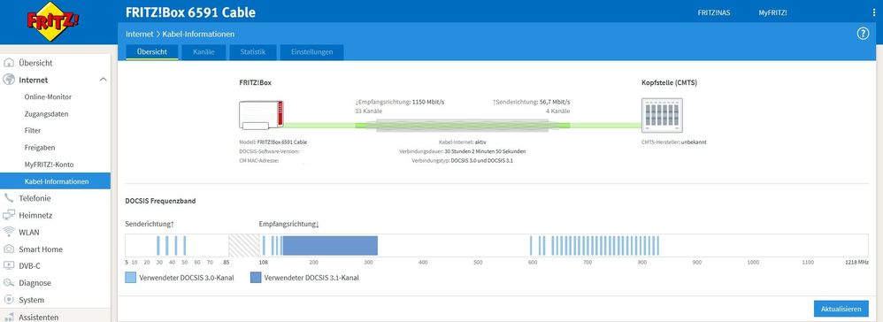Image resolution: width=883 pixels, height=322 pixels.
Task: Open Filter in sidebar
Action: click(33, 131)
